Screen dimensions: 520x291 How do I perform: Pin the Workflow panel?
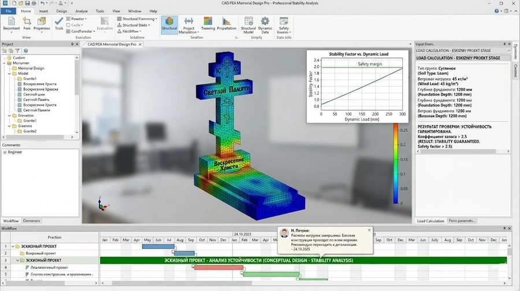pyautogui.click(x=504, y=228)
